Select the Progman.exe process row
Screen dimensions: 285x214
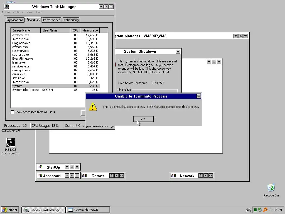point(55,43)
